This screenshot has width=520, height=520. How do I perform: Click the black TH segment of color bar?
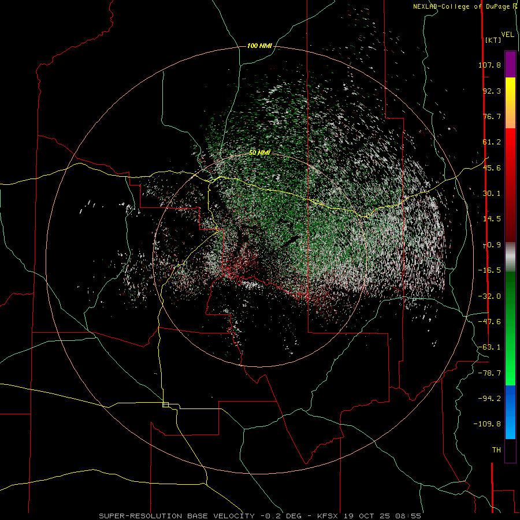pyautogui.click(x=510, y=451)
